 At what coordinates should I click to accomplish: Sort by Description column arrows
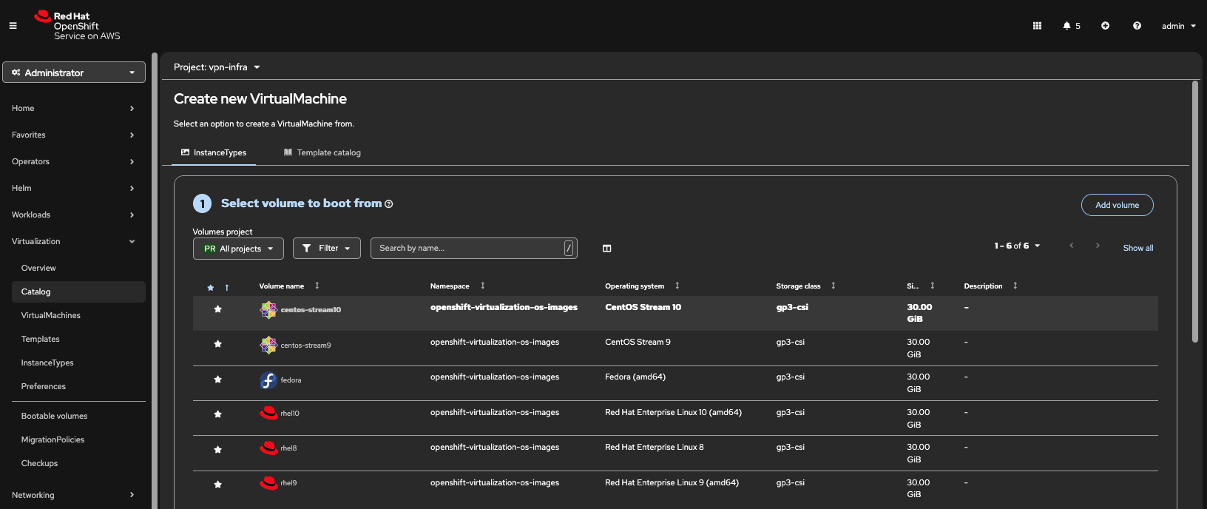(x=1015, y=286)
